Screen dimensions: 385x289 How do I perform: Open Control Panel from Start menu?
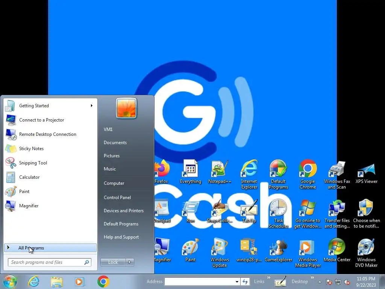117,198
